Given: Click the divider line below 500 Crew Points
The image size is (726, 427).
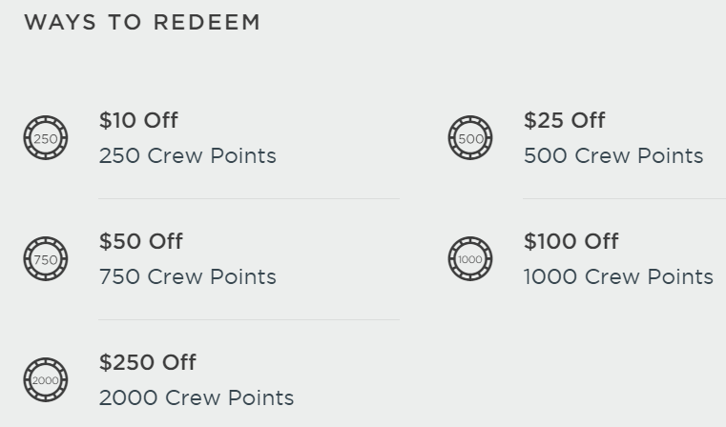Looking at the screenshot, I should coord(624,198).
